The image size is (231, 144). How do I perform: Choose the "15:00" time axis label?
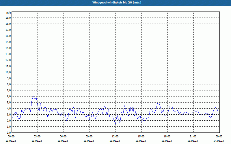[142, 137]
